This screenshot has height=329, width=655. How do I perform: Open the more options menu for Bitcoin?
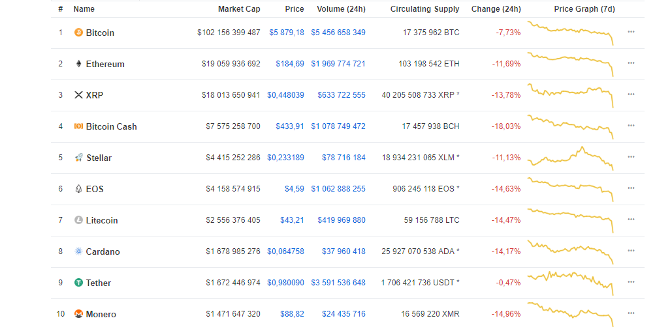631,32
